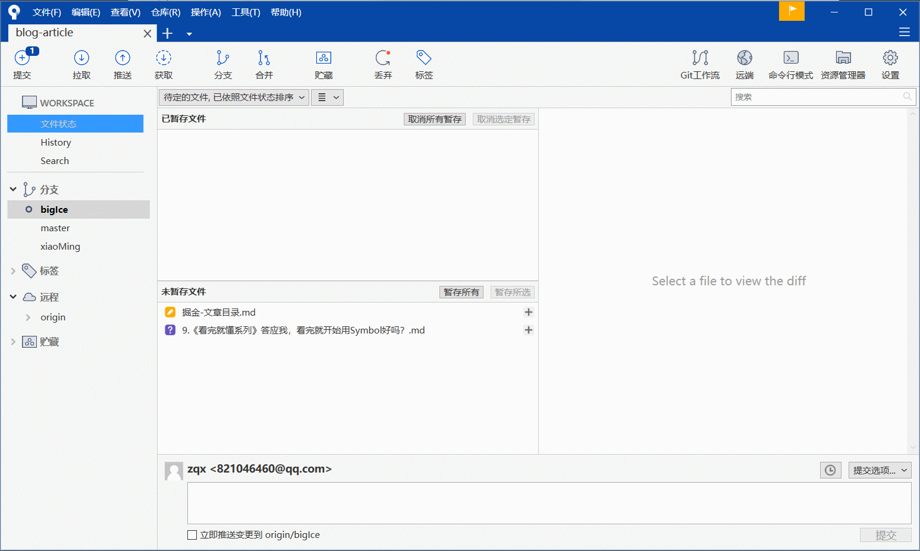Open the 工具(T) menu
The height and width of the screenshot is (551, 920).
[246, 12]
